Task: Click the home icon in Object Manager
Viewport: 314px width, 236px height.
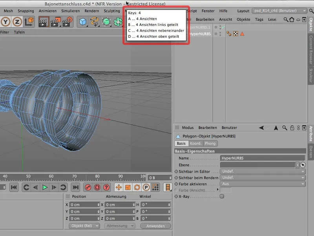Action: coord(292,19)
